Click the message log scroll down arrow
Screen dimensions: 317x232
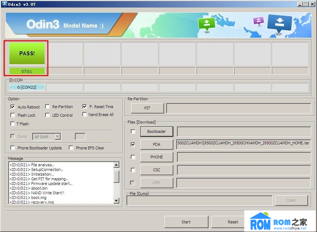(x=116, y=201)
